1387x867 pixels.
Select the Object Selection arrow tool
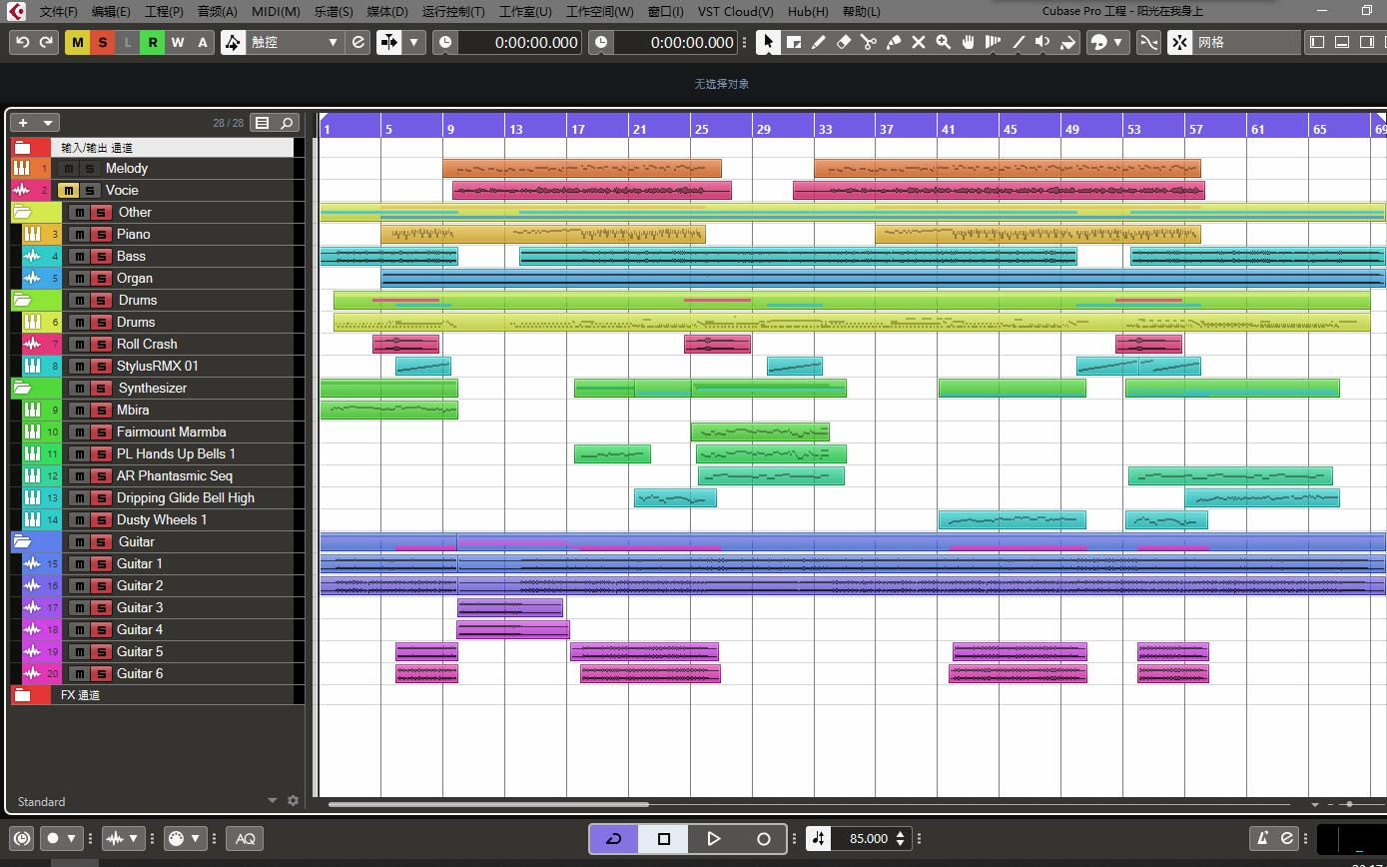click(x=768, y=42)
